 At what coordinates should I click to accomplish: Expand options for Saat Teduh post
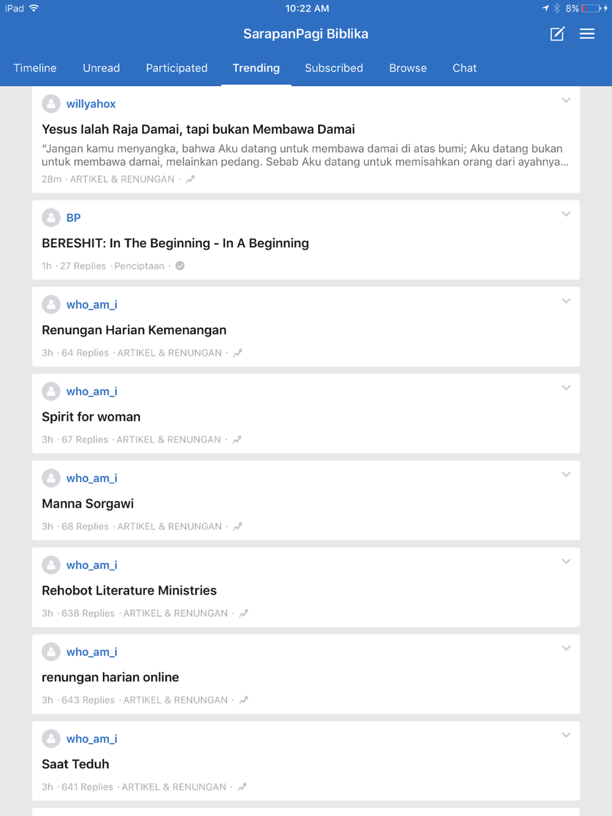pos(566,735)
